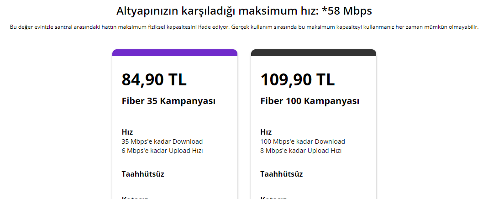Click the partially visible Kotasız in Fiber 35 card
The height and width of the screenshot is (199, 504).
pyautogui.click(x=135, y=198)
